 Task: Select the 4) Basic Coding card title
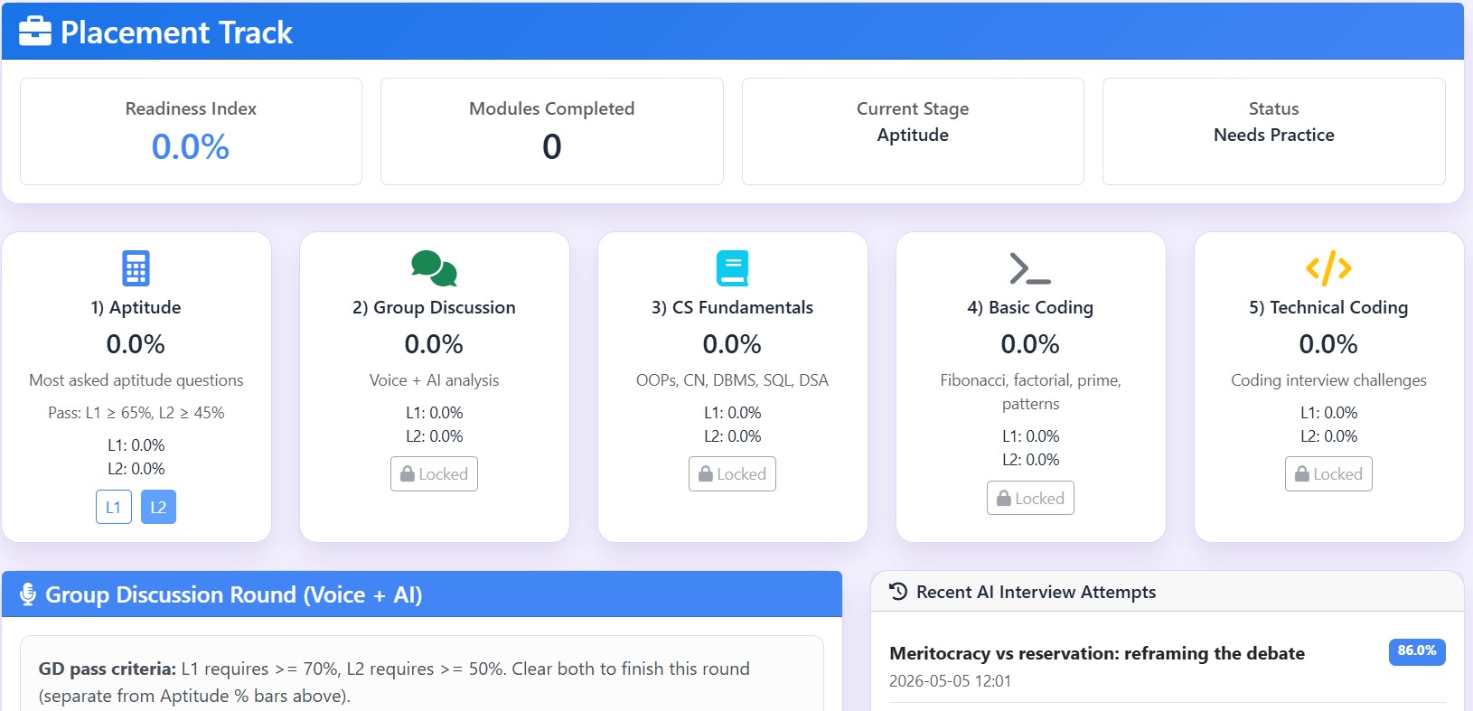coord(1030,307)
